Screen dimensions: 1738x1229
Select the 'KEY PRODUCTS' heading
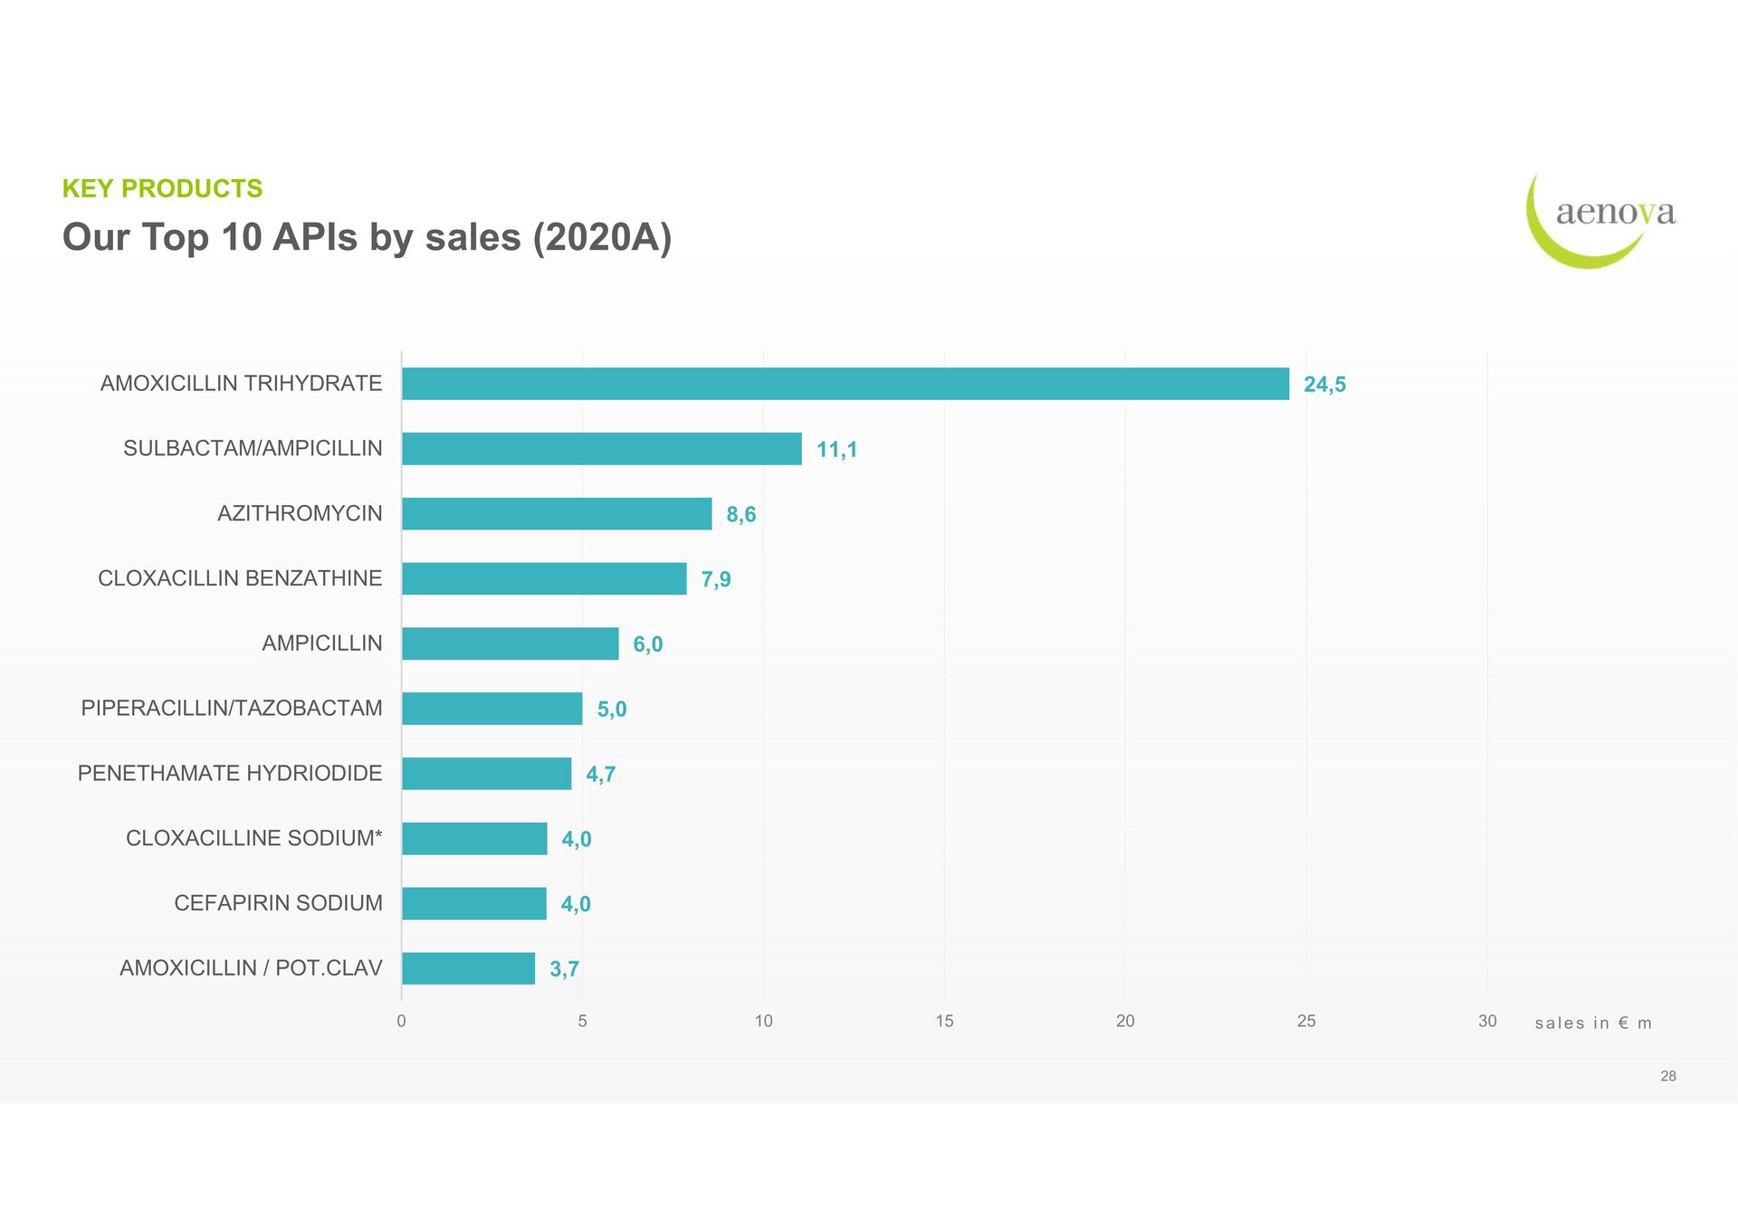[x=162, y=188]
